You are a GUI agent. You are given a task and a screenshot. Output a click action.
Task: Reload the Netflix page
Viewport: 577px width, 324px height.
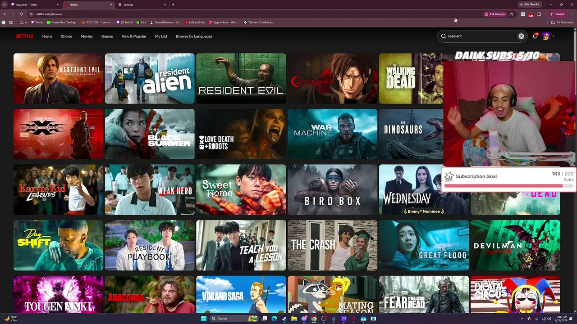(21, 14)
